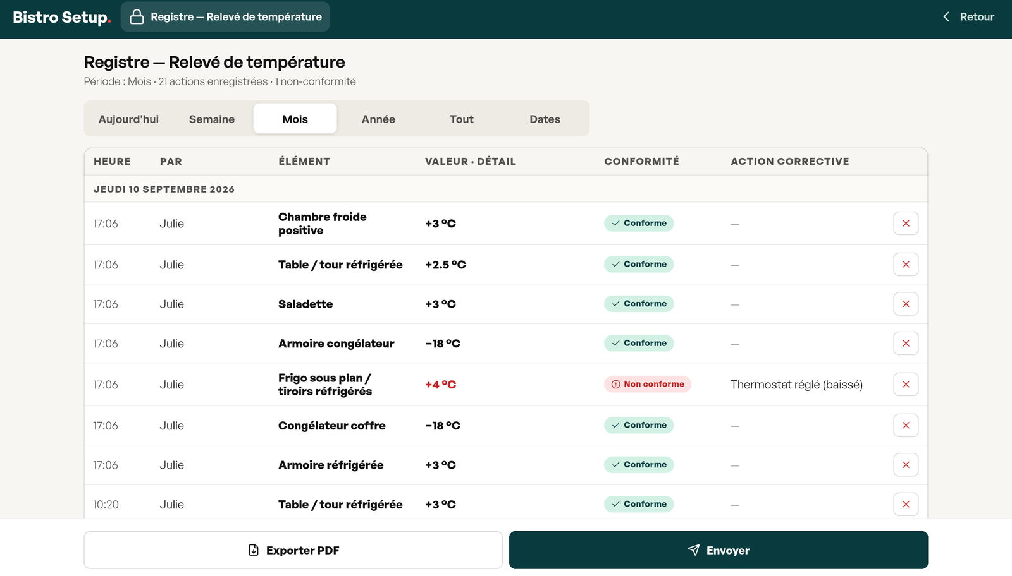The height and width of the screenshot is (576, 1012).
Task: Click the 10:20 time cell
Action: click(106, 505)
